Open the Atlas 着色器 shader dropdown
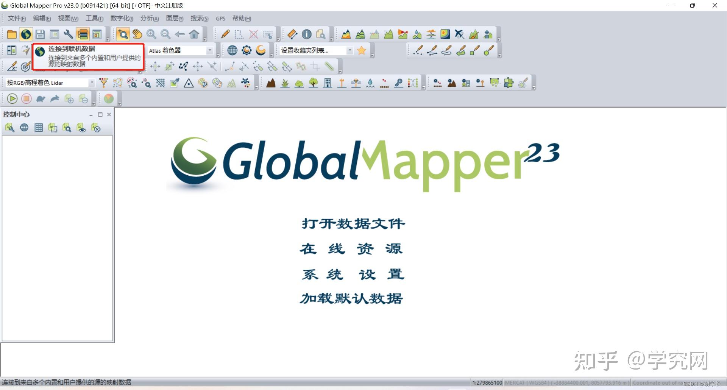The height and width of the screenshot is (390, 727). [x=210, y=50]
